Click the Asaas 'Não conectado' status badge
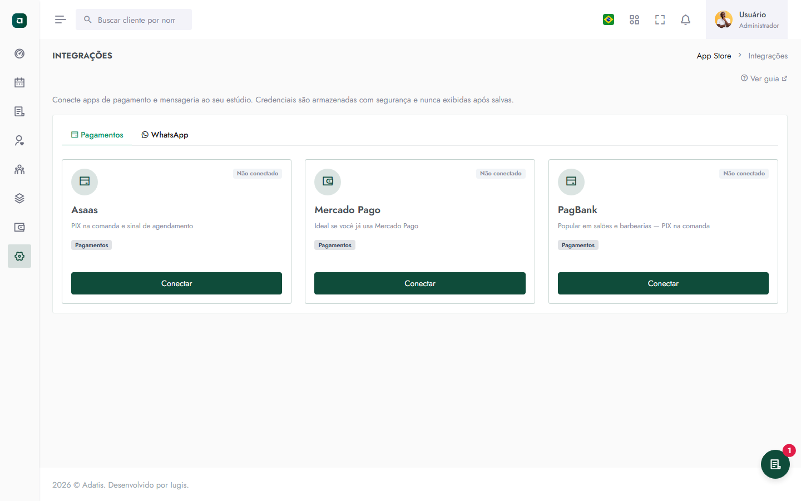This screenshot has height=501, width=801. click(x=258, y=174)
